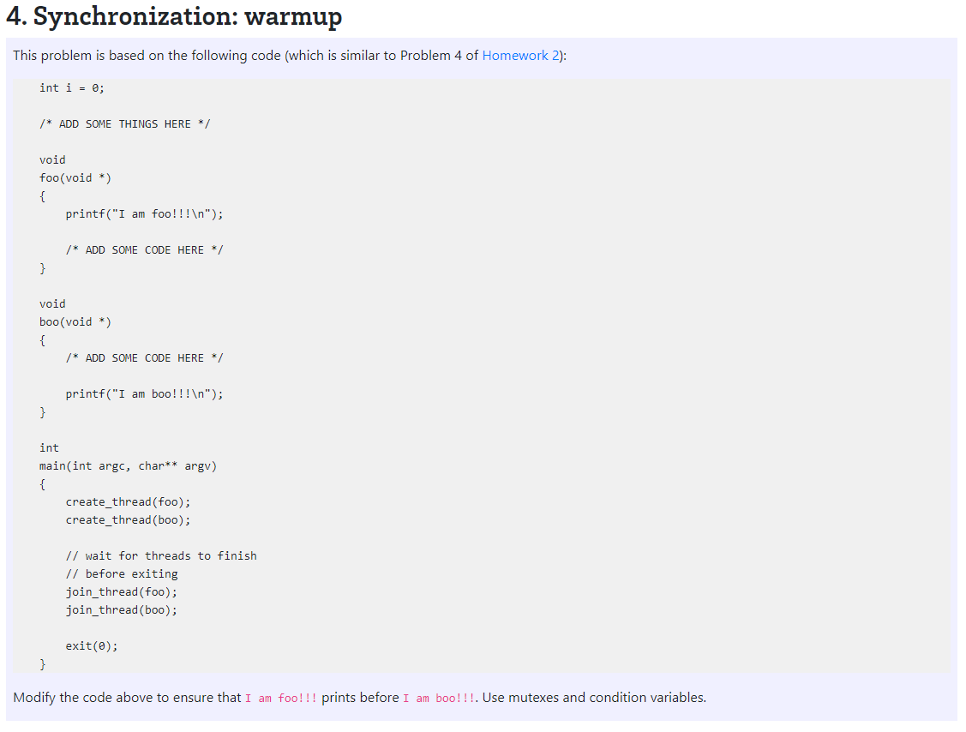The width and height of the screenshot is (966, 732).
Task: Click the join_thread(foo) call
Action: pyautogui.click(x=121, y=591)
